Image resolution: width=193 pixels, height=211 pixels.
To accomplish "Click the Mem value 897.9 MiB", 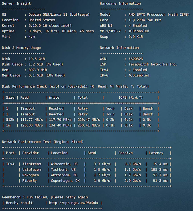I will (38, 70).
